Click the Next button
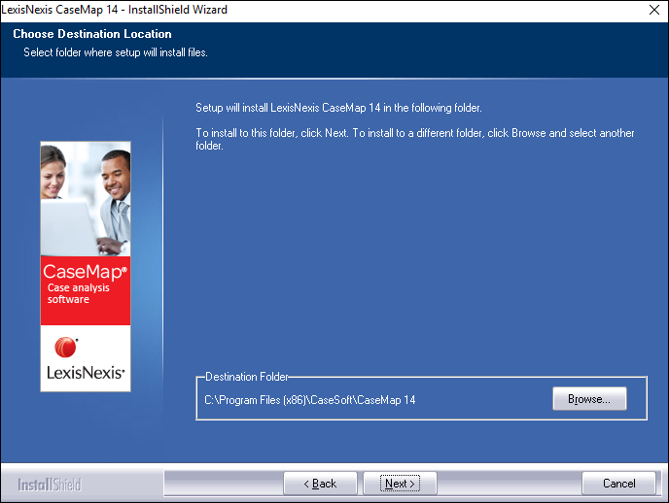The width and height of the screenshot is (669, 503). tap(400, 483)
